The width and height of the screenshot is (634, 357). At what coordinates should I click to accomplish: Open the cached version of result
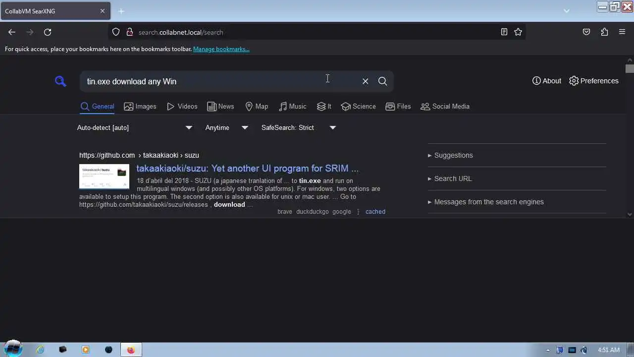click(x=375, y=212)
